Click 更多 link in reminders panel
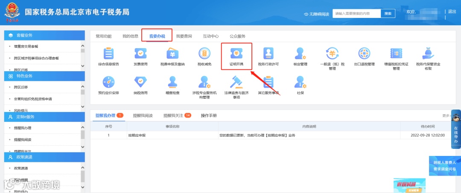 [446, 115]
